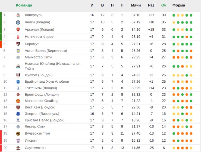Click the Chelsea club crest icon
This screenshot has height=152, width=201.
pyautogui.click(x=18, y=22)
